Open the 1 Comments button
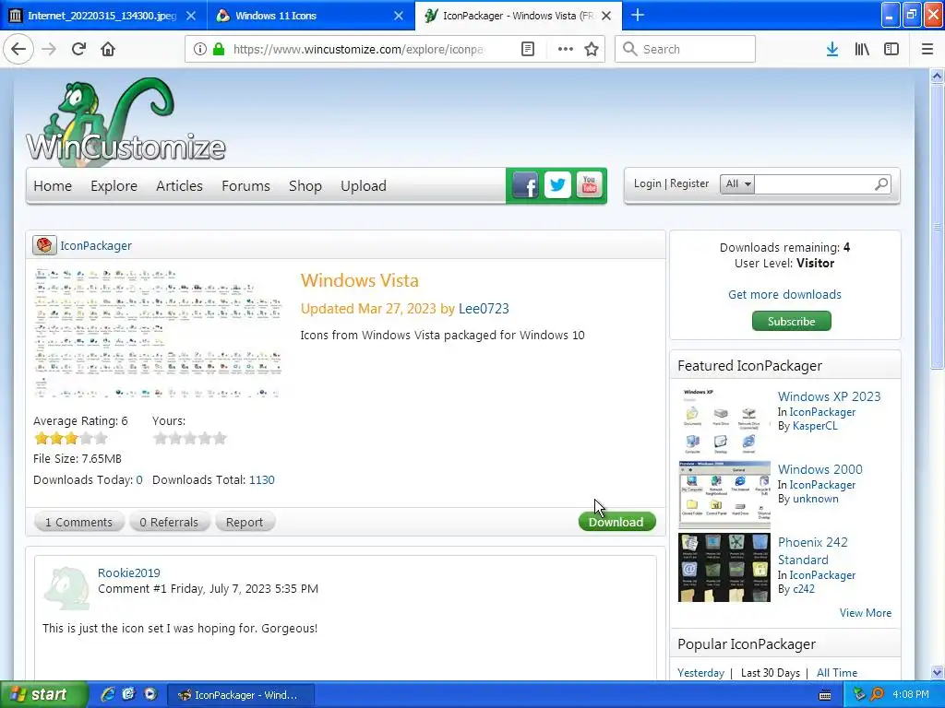The image size is (945, 708). point(78,522)
